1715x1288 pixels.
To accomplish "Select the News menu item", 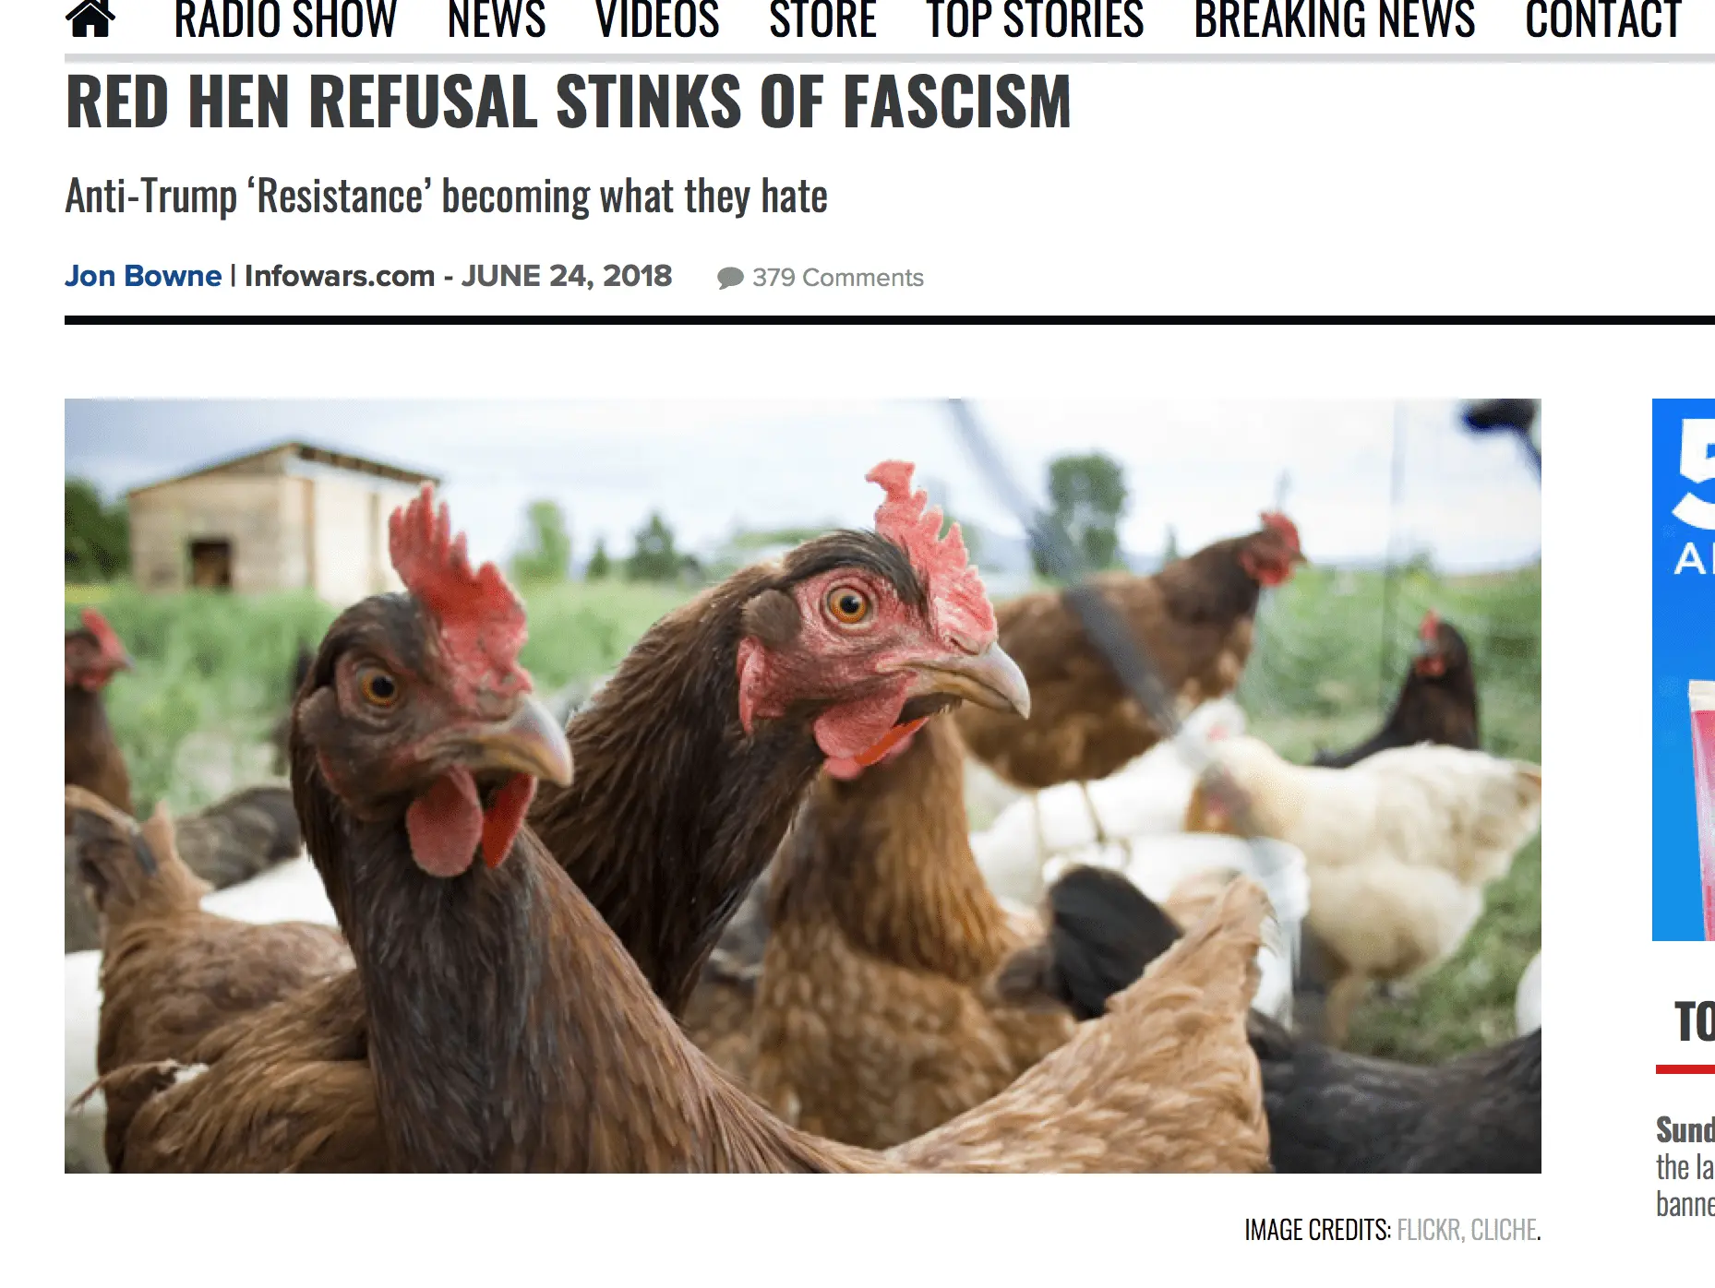I will (x=497, y=19).
